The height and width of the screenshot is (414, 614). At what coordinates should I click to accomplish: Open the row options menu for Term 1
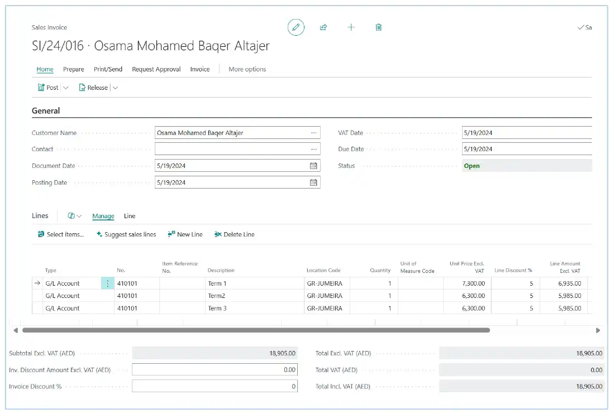pos(108,283)
